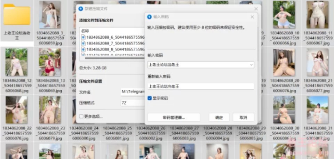
Task: Select thumbnail of 1834862088_21 file ending 6006077.jpg
Action: tap(318, 62)
